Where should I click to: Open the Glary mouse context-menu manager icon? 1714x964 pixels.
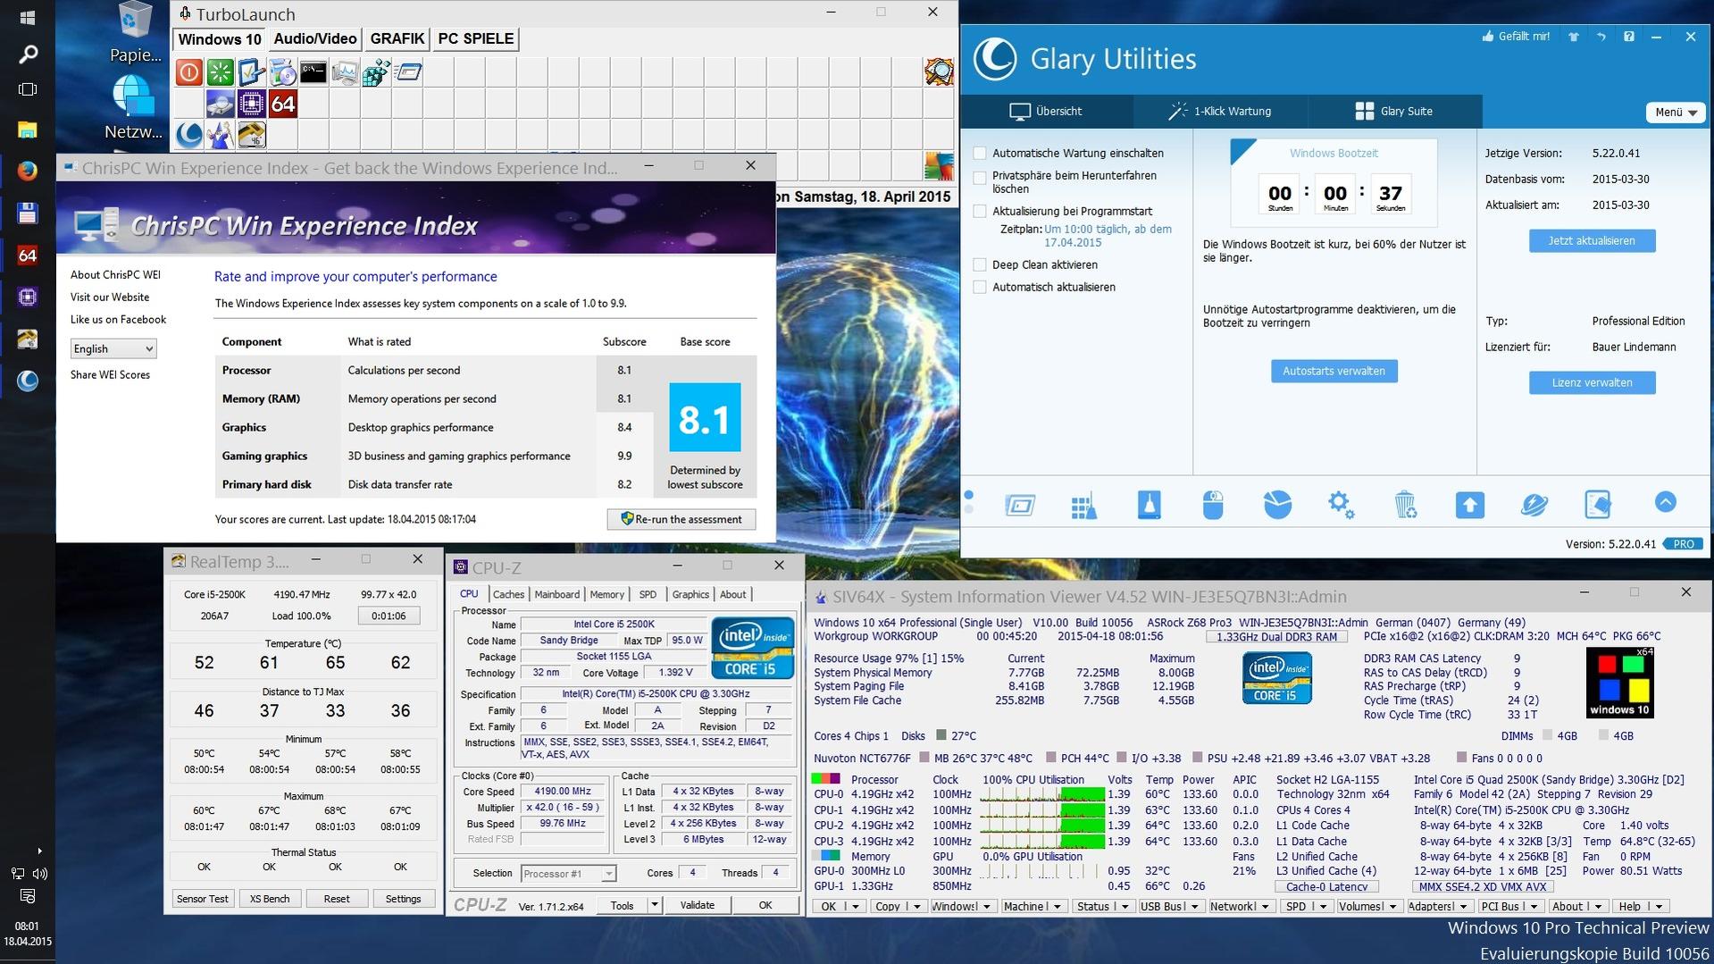(x=1212, y=505)
